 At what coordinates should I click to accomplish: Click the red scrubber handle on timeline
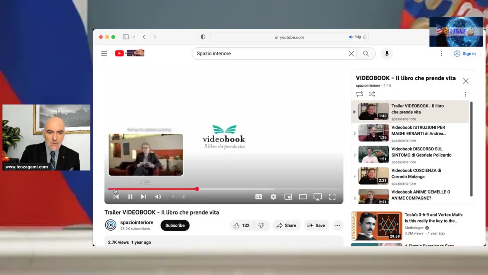(197, 189)
